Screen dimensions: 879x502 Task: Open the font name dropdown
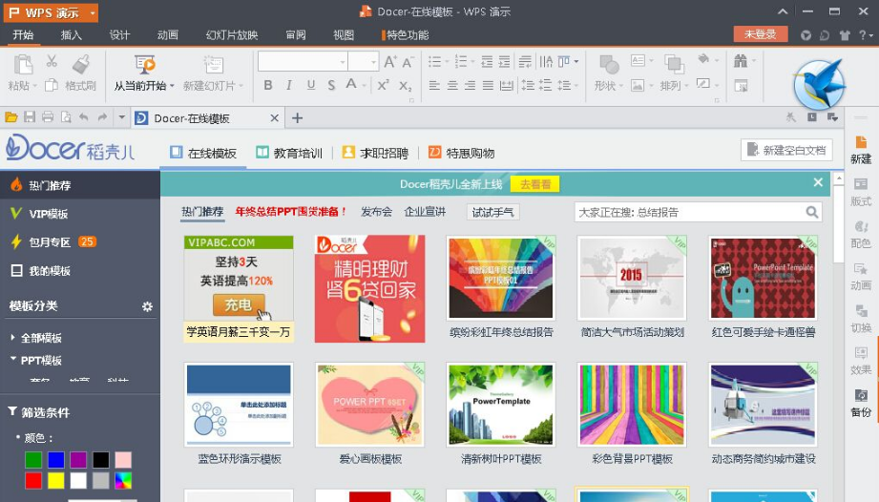343,62
